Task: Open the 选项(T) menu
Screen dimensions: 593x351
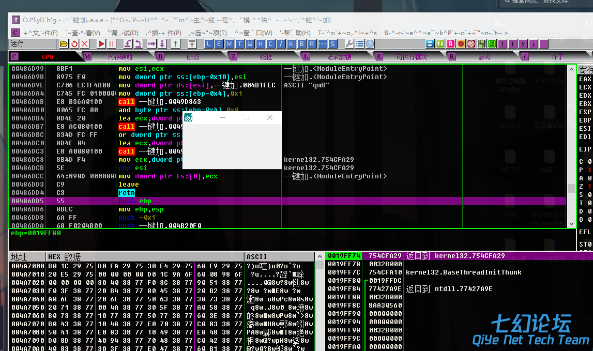Action: point(208,33)
